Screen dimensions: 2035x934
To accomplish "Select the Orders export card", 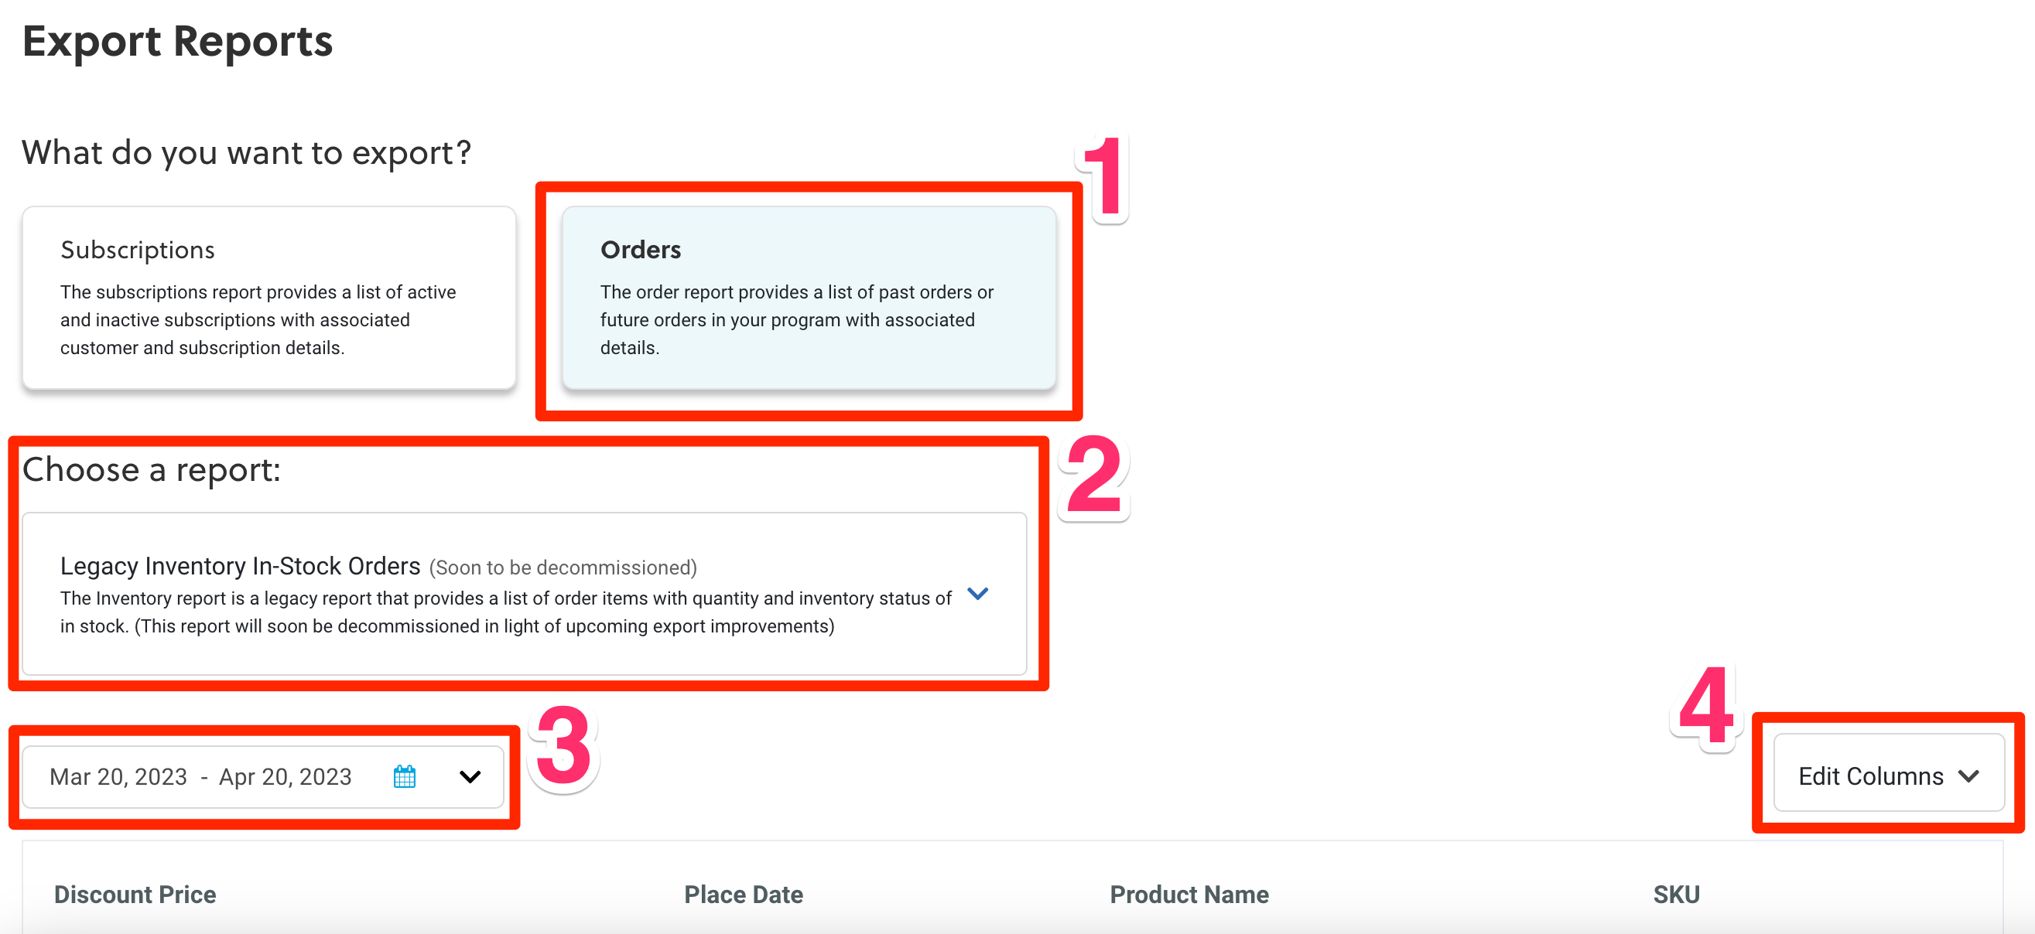I will point(808,298).
